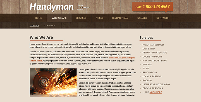Image resolution: width=201 pixels, height=102 pixels.
Task: Click the Home page breadcrumb link
Action: pyautogui.click(x=34, y=25)
